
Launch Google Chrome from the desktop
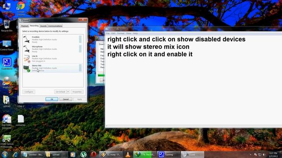(21, 9)
